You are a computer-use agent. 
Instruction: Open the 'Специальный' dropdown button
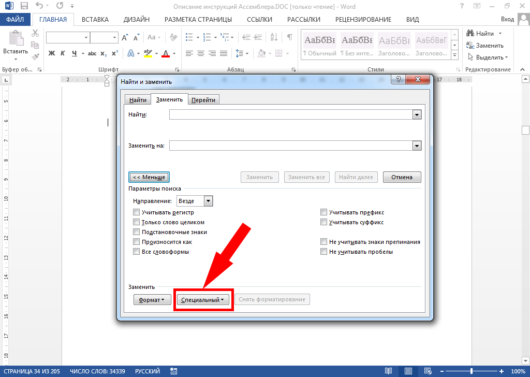tap(202, 300)
